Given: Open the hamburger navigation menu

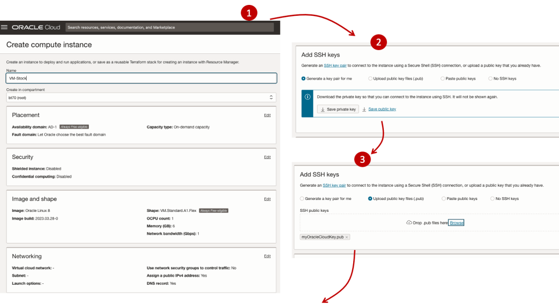Looking at the screenshot, I should tap(4, 27).
